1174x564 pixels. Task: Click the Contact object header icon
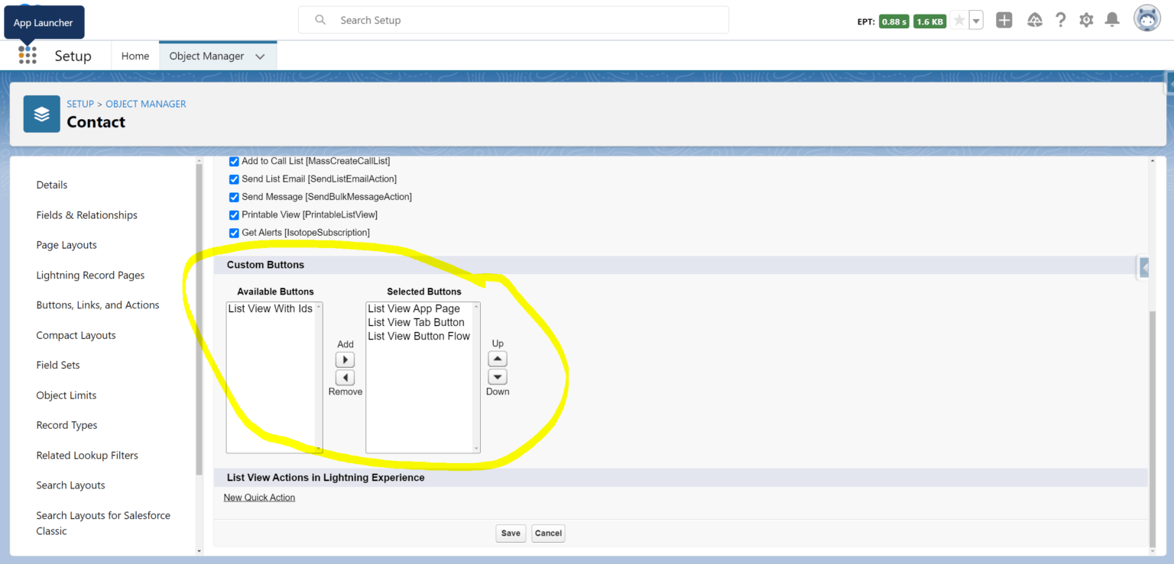41,113
